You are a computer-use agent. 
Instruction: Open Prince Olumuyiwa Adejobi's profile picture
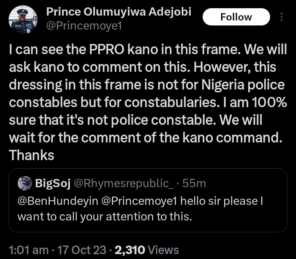pos(23,19)
